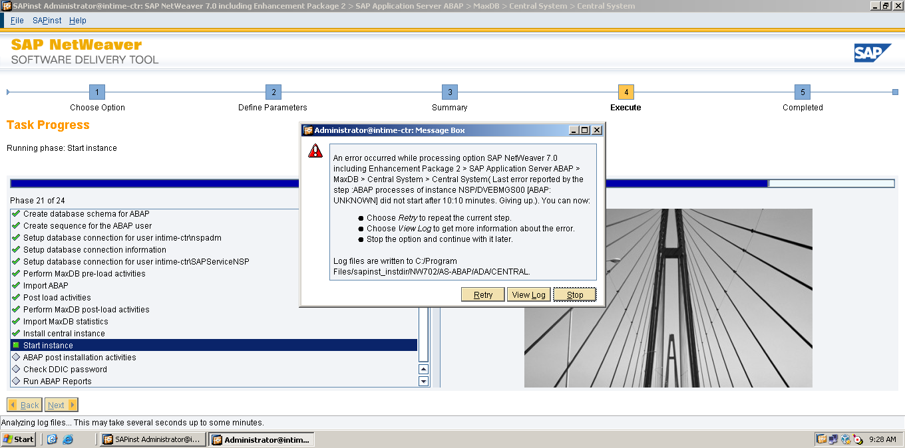Open the Help menu

[x=78, y=21]
